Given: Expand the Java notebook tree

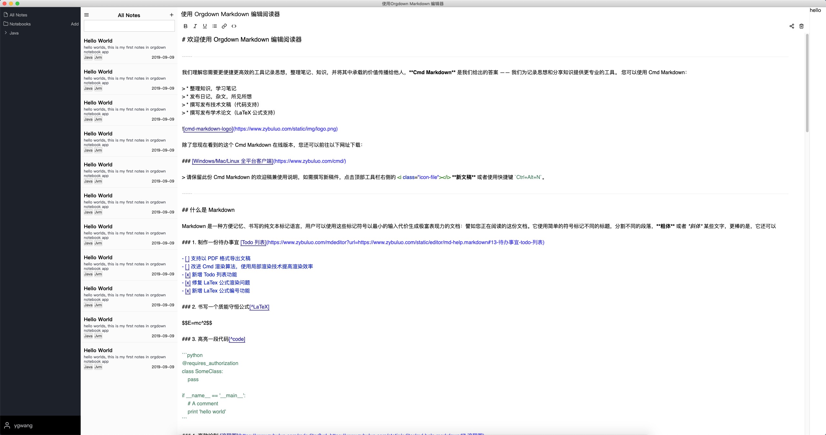Looking at the screenshot, I should 5,33.
